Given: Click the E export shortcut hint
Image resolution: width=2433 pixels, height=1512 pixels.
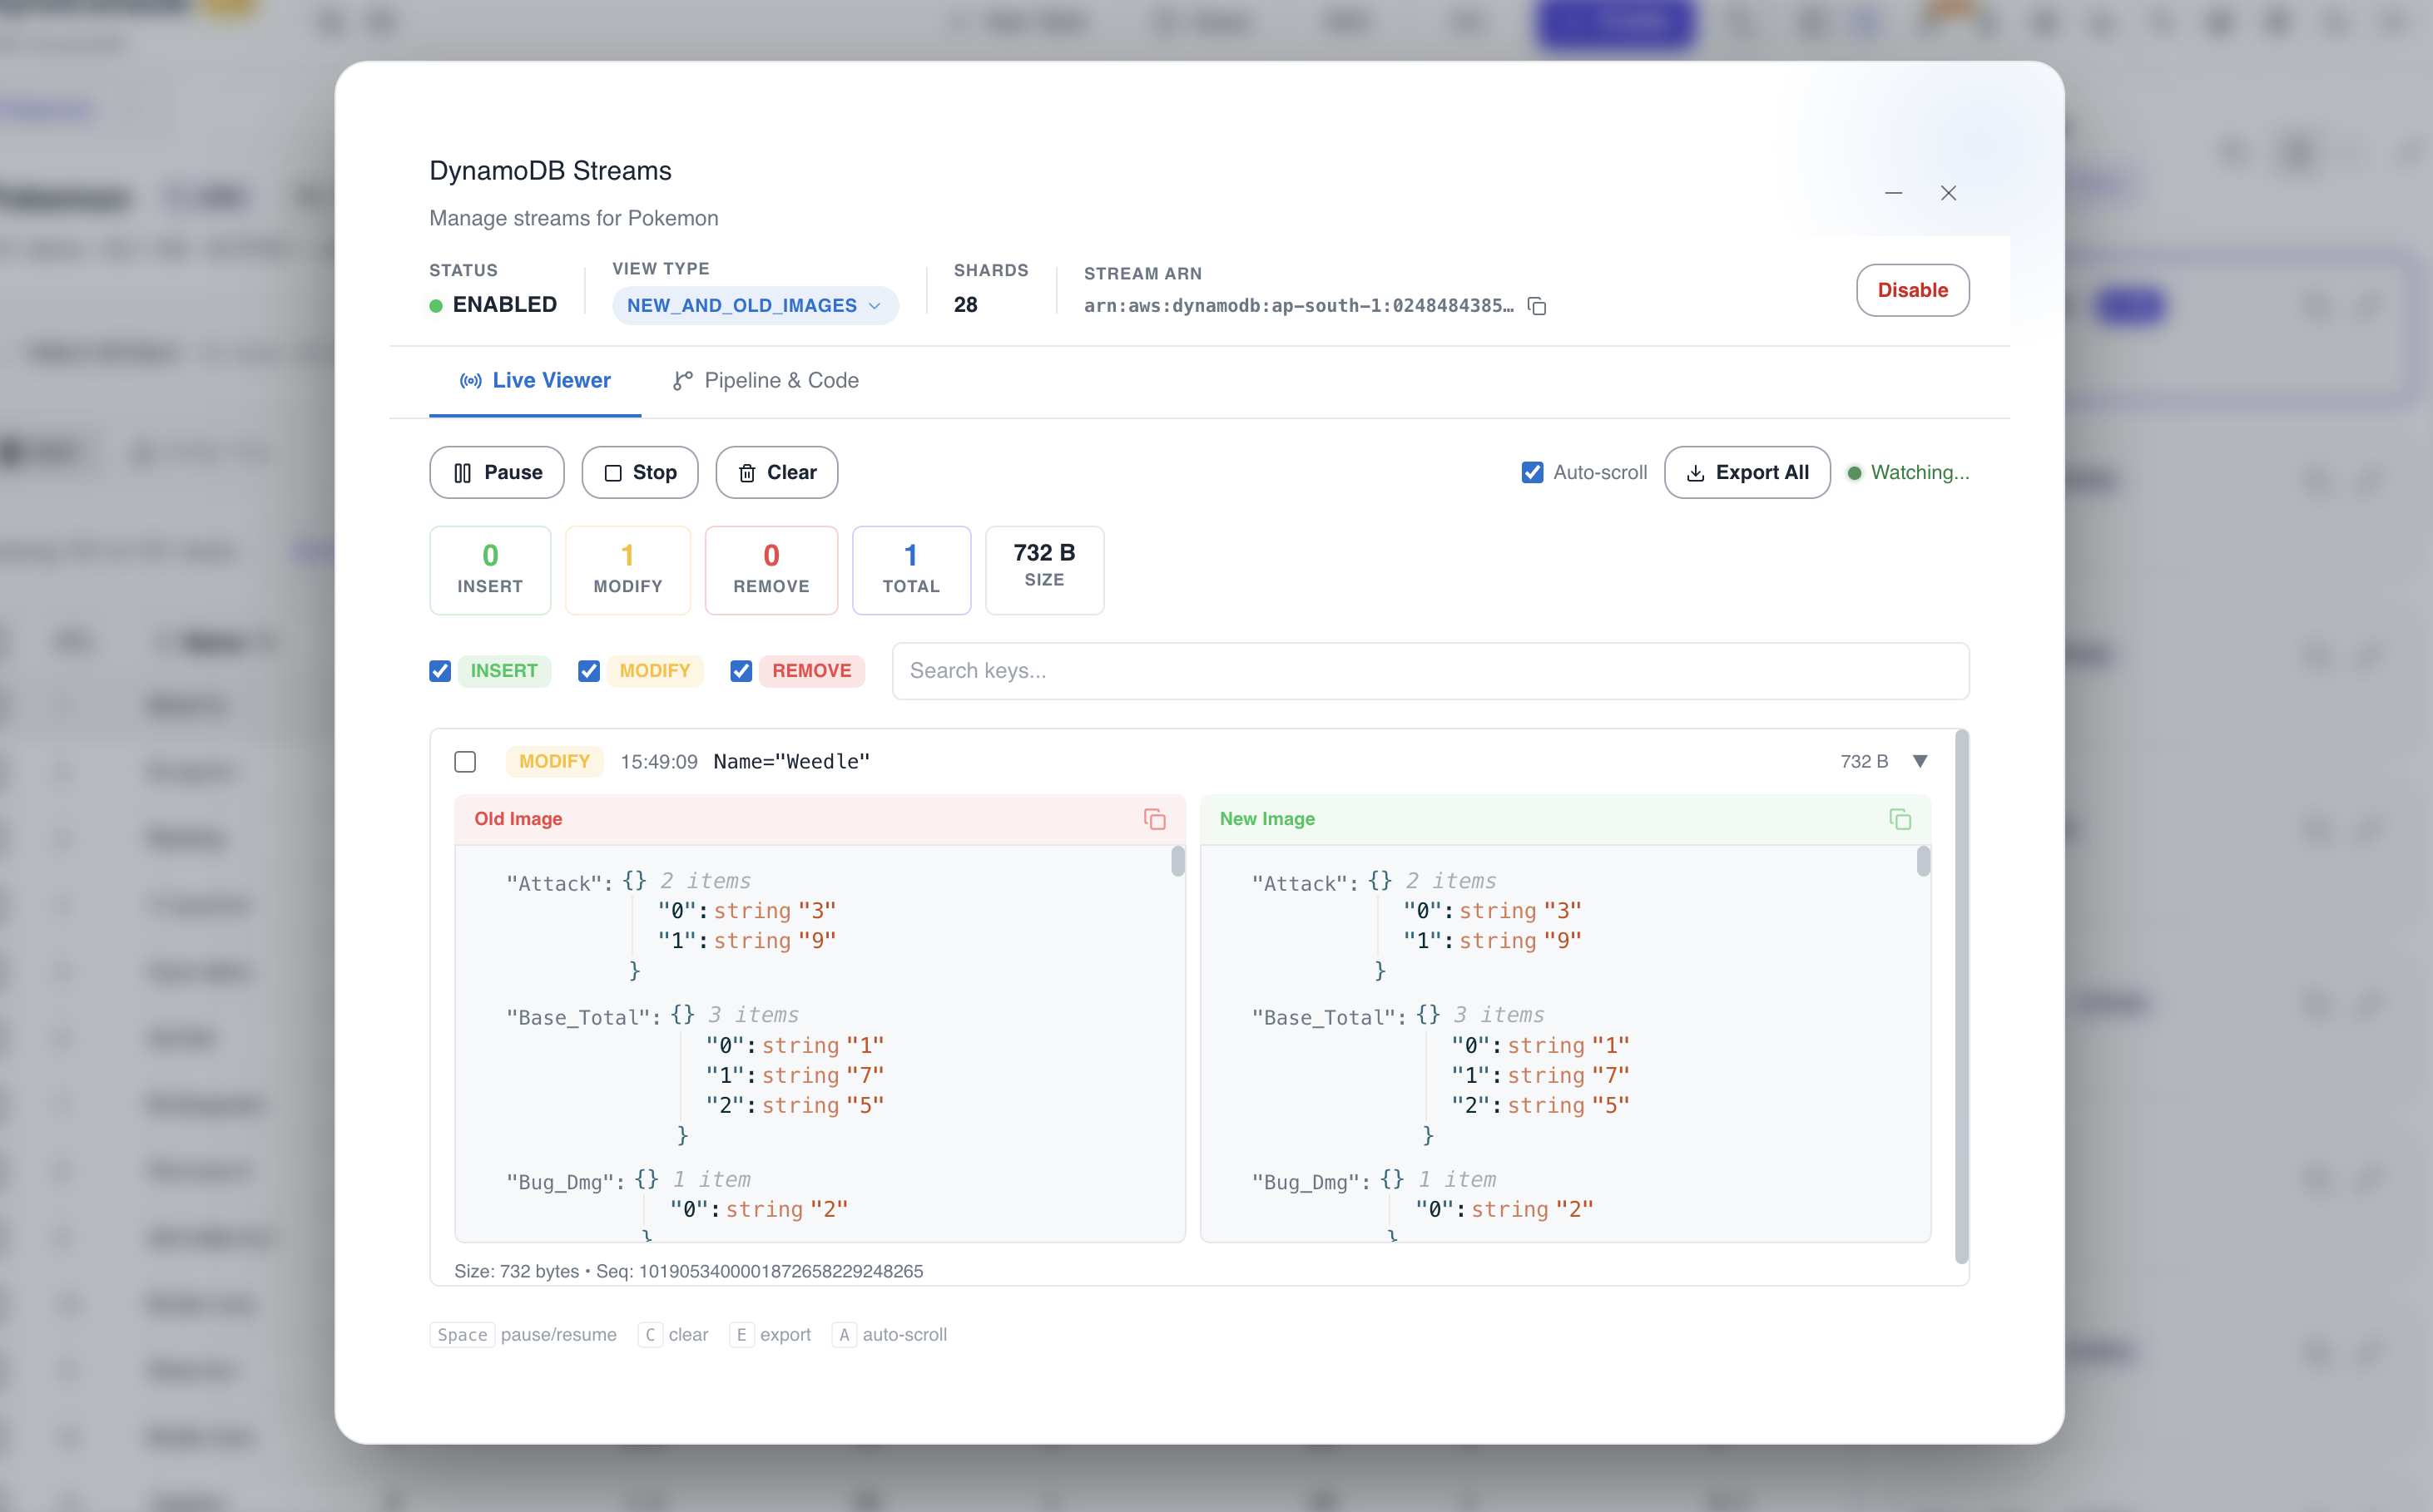Looking at the screenshot, I should (x=771, y=1335).
